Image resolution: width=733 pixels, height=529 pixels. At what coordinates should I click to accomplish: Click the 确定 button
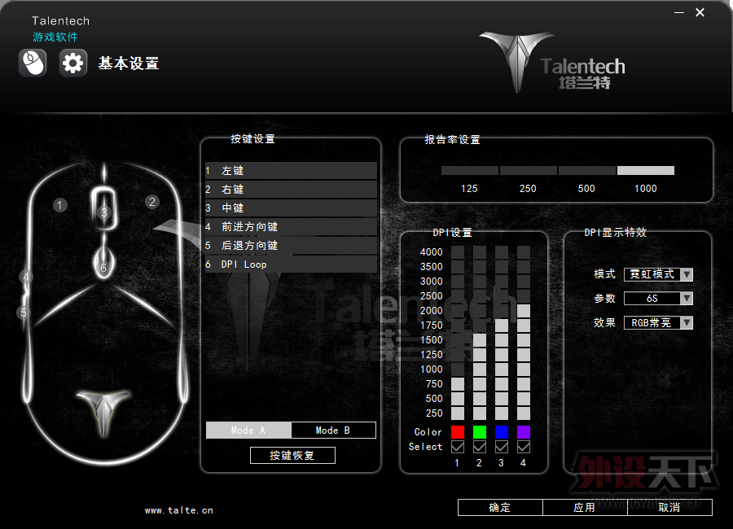pos(500,508)
